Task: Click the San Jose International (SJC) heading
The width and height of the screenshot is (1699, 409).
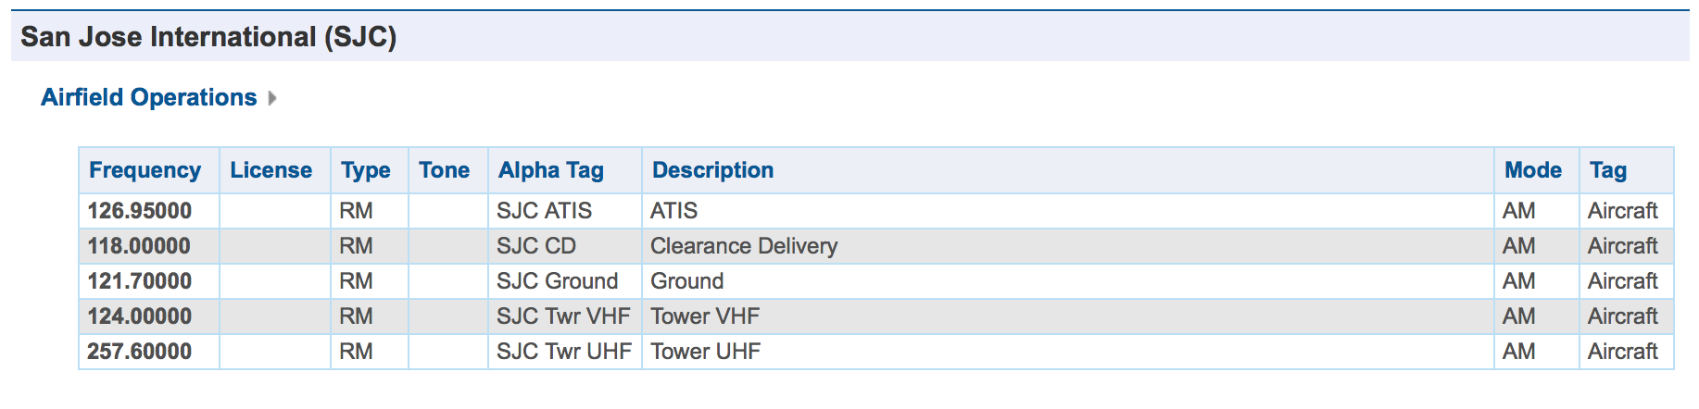Action: click(x=208, y=37)
